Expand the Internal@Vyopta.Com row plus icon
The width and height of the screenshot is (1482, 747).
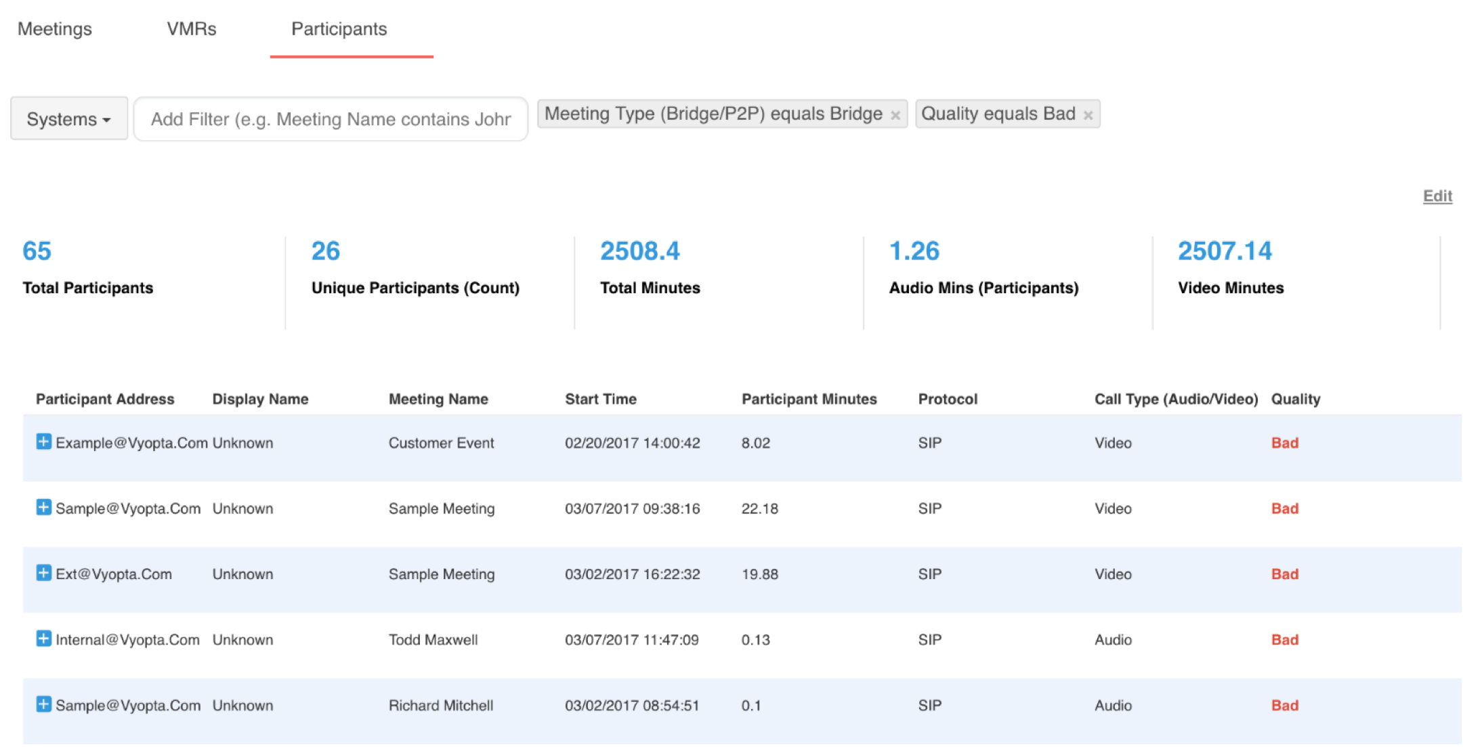point(43,639)
